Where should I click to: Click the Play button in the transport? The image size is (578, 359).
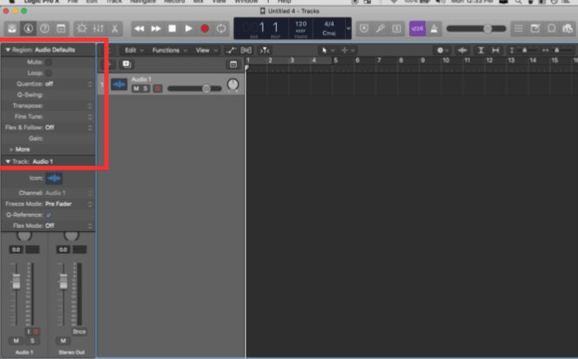(188, 29)
